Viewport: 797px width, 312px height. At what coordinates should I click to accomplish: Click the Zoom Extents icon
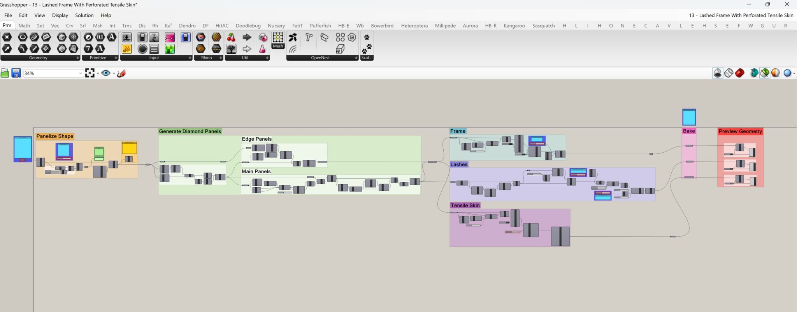click(90, 73)
